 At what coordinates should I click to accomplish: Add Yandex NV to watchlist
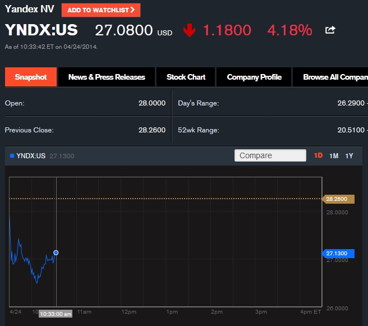[101, 10]
